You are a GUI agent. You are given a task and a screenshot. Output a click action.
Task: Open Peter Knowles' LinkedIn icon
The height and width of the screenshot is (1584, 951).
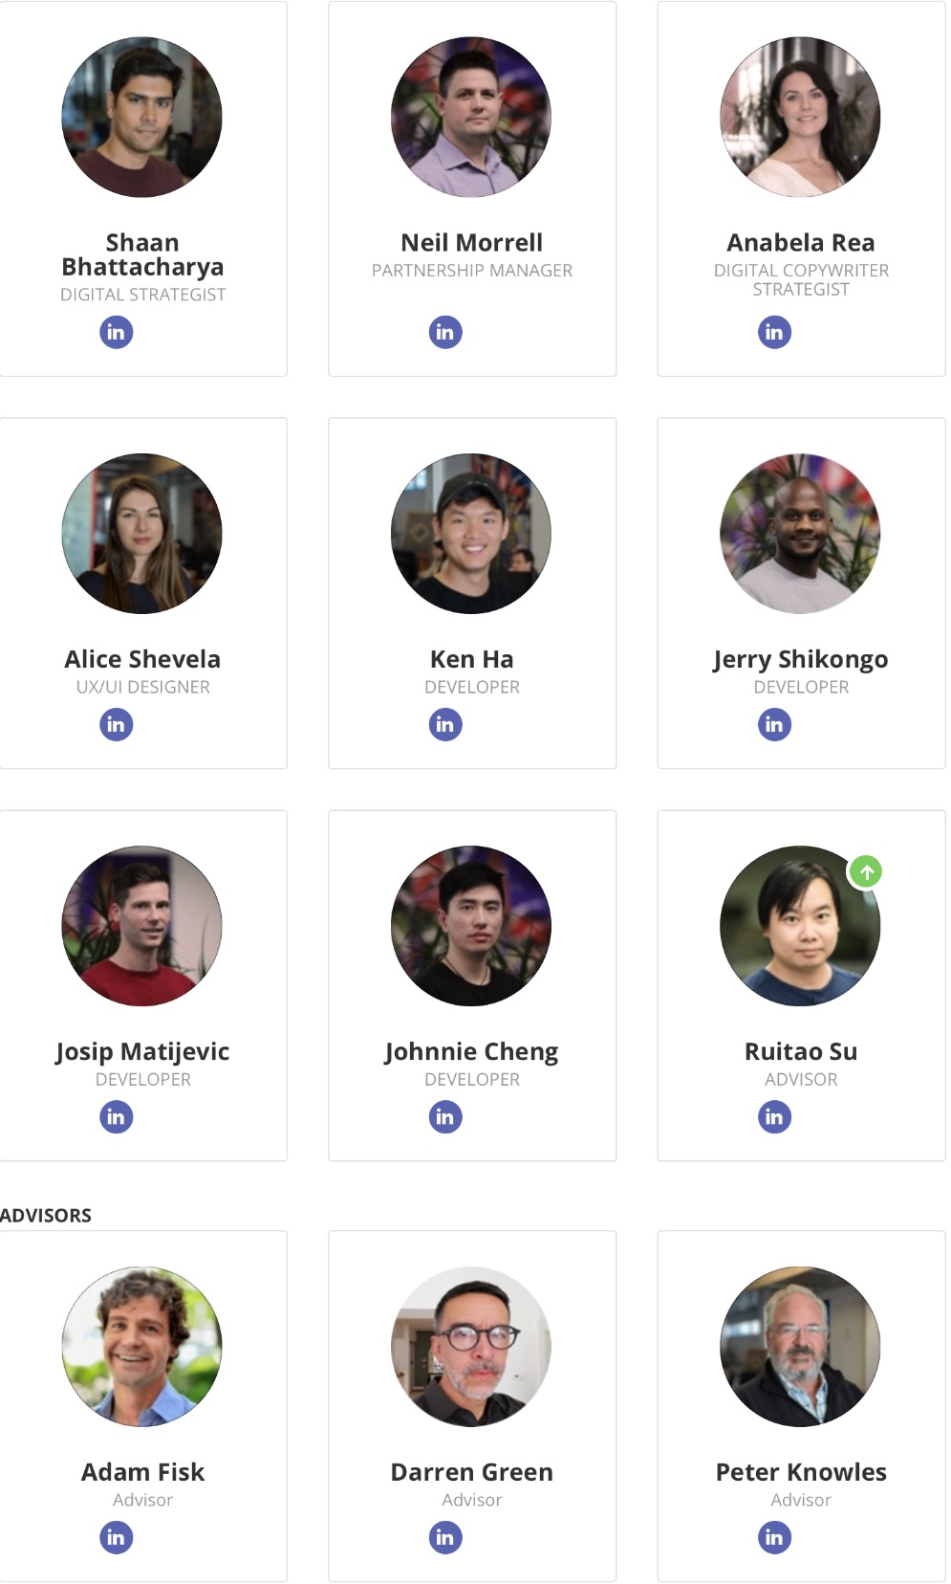[775, 1537]
